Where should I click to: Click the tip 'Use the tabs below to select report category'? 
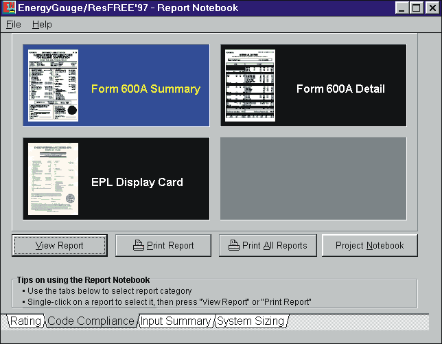[109, 290]
